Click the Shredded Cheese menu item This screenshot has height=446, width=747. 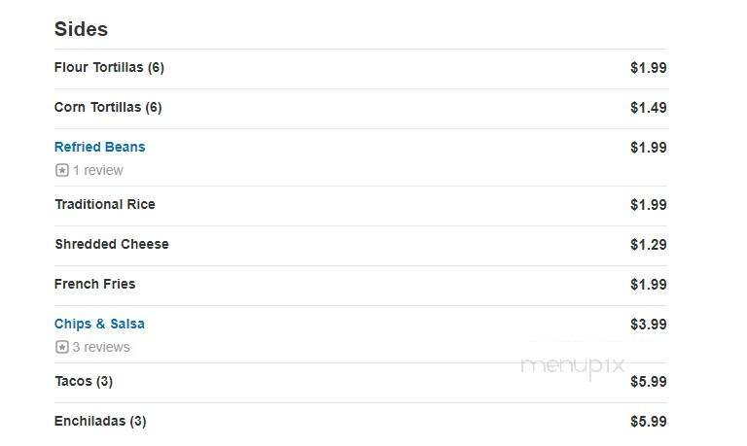pyautogui.click(x=112, y=244)
